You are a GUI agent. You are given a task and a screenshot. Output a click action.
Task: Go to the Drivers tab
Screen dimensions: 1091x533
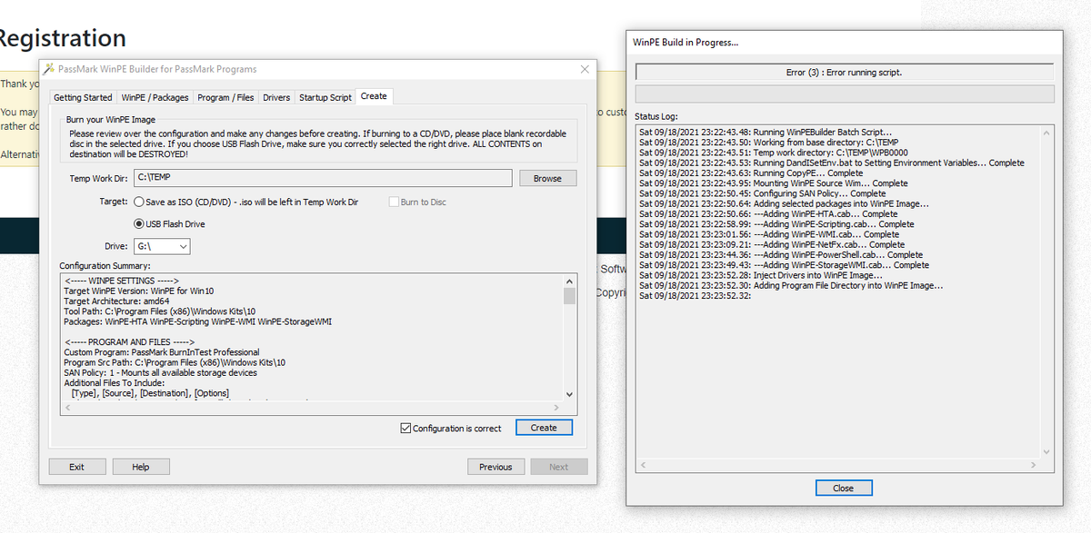(276, 97)
